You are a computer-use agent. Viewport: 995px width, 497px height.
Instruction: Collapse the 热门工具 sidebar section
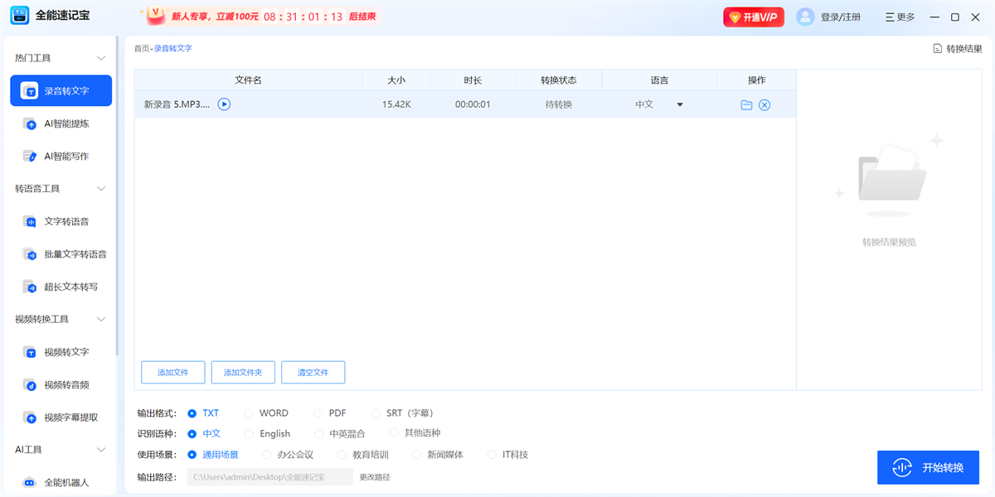click(x=101, y=58)
